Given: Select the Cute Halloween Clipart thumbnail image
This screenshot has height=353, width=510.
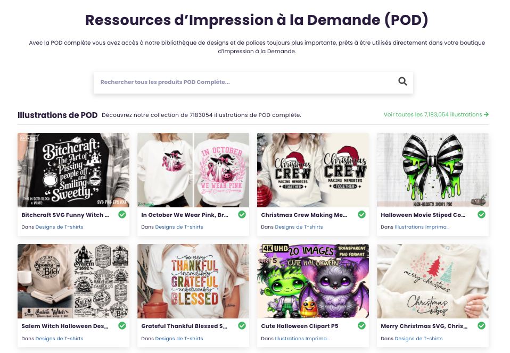Looking at the screenshot, I should (x=313, y=281).
